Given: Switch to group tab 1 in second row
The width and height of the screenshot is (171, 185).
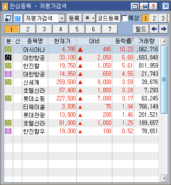Looking at the screenshot, I should (11, 29).
